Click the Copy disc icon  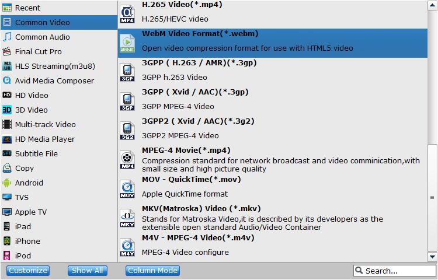pos(6,168)
